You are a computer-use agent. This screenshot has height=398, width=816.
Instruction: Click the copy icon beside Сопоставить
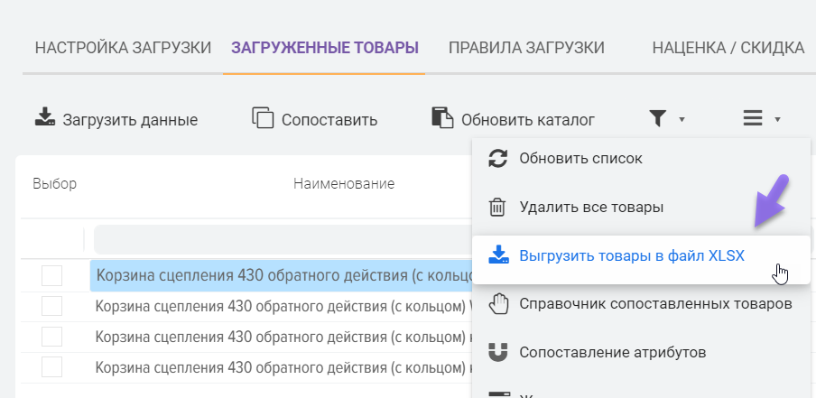click(263, 118)
